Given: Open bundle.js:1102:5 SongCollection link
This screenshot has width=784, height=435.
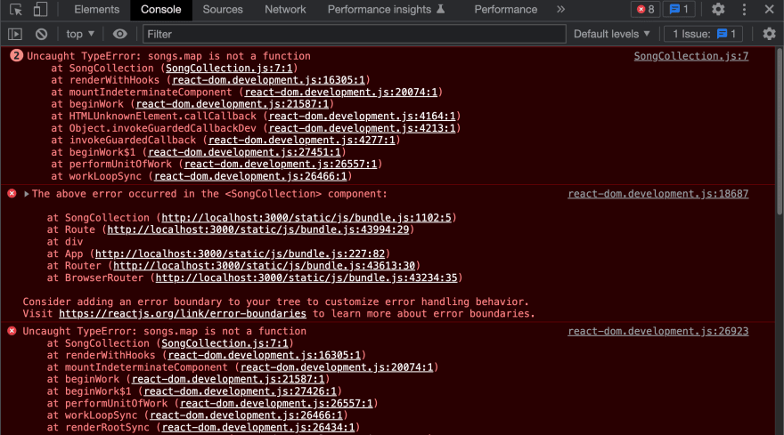Looking at the screenshot, I should click(306, 218).
